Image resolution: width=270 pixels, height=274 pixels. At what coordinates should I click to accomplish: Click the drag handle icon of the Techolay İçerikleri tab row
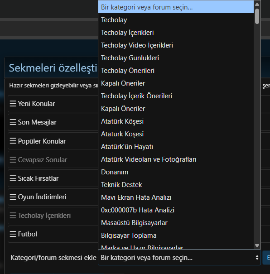13,216
